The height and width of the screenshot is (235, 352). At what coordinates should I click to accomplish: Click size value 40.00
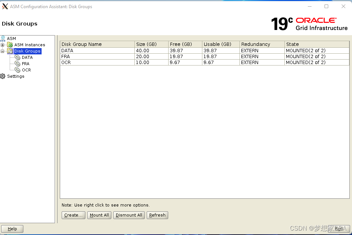143,51
